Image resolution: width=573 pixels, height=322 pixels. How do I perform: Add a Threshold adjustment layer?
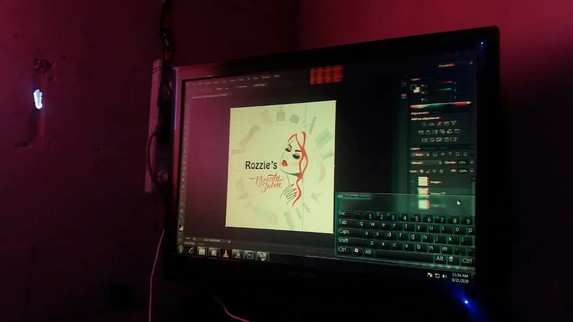pos(439,139)
